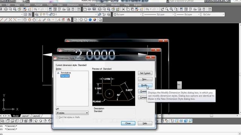The height and width of the screenshot is (135, 241).
Task: Click the 2D Wireframe visual style icon
Action: (x=75, y=20)
